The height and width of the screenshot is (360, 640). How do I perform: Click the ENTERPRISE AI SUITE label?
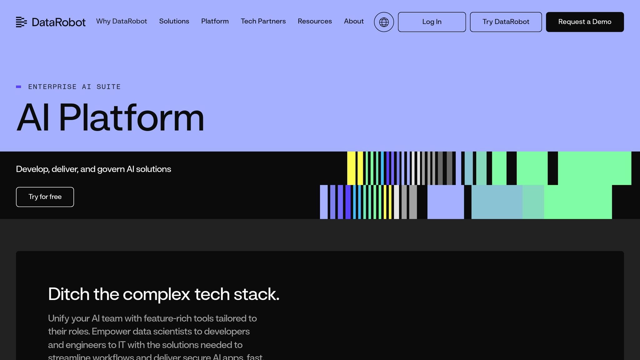click(x=74, y=87)
